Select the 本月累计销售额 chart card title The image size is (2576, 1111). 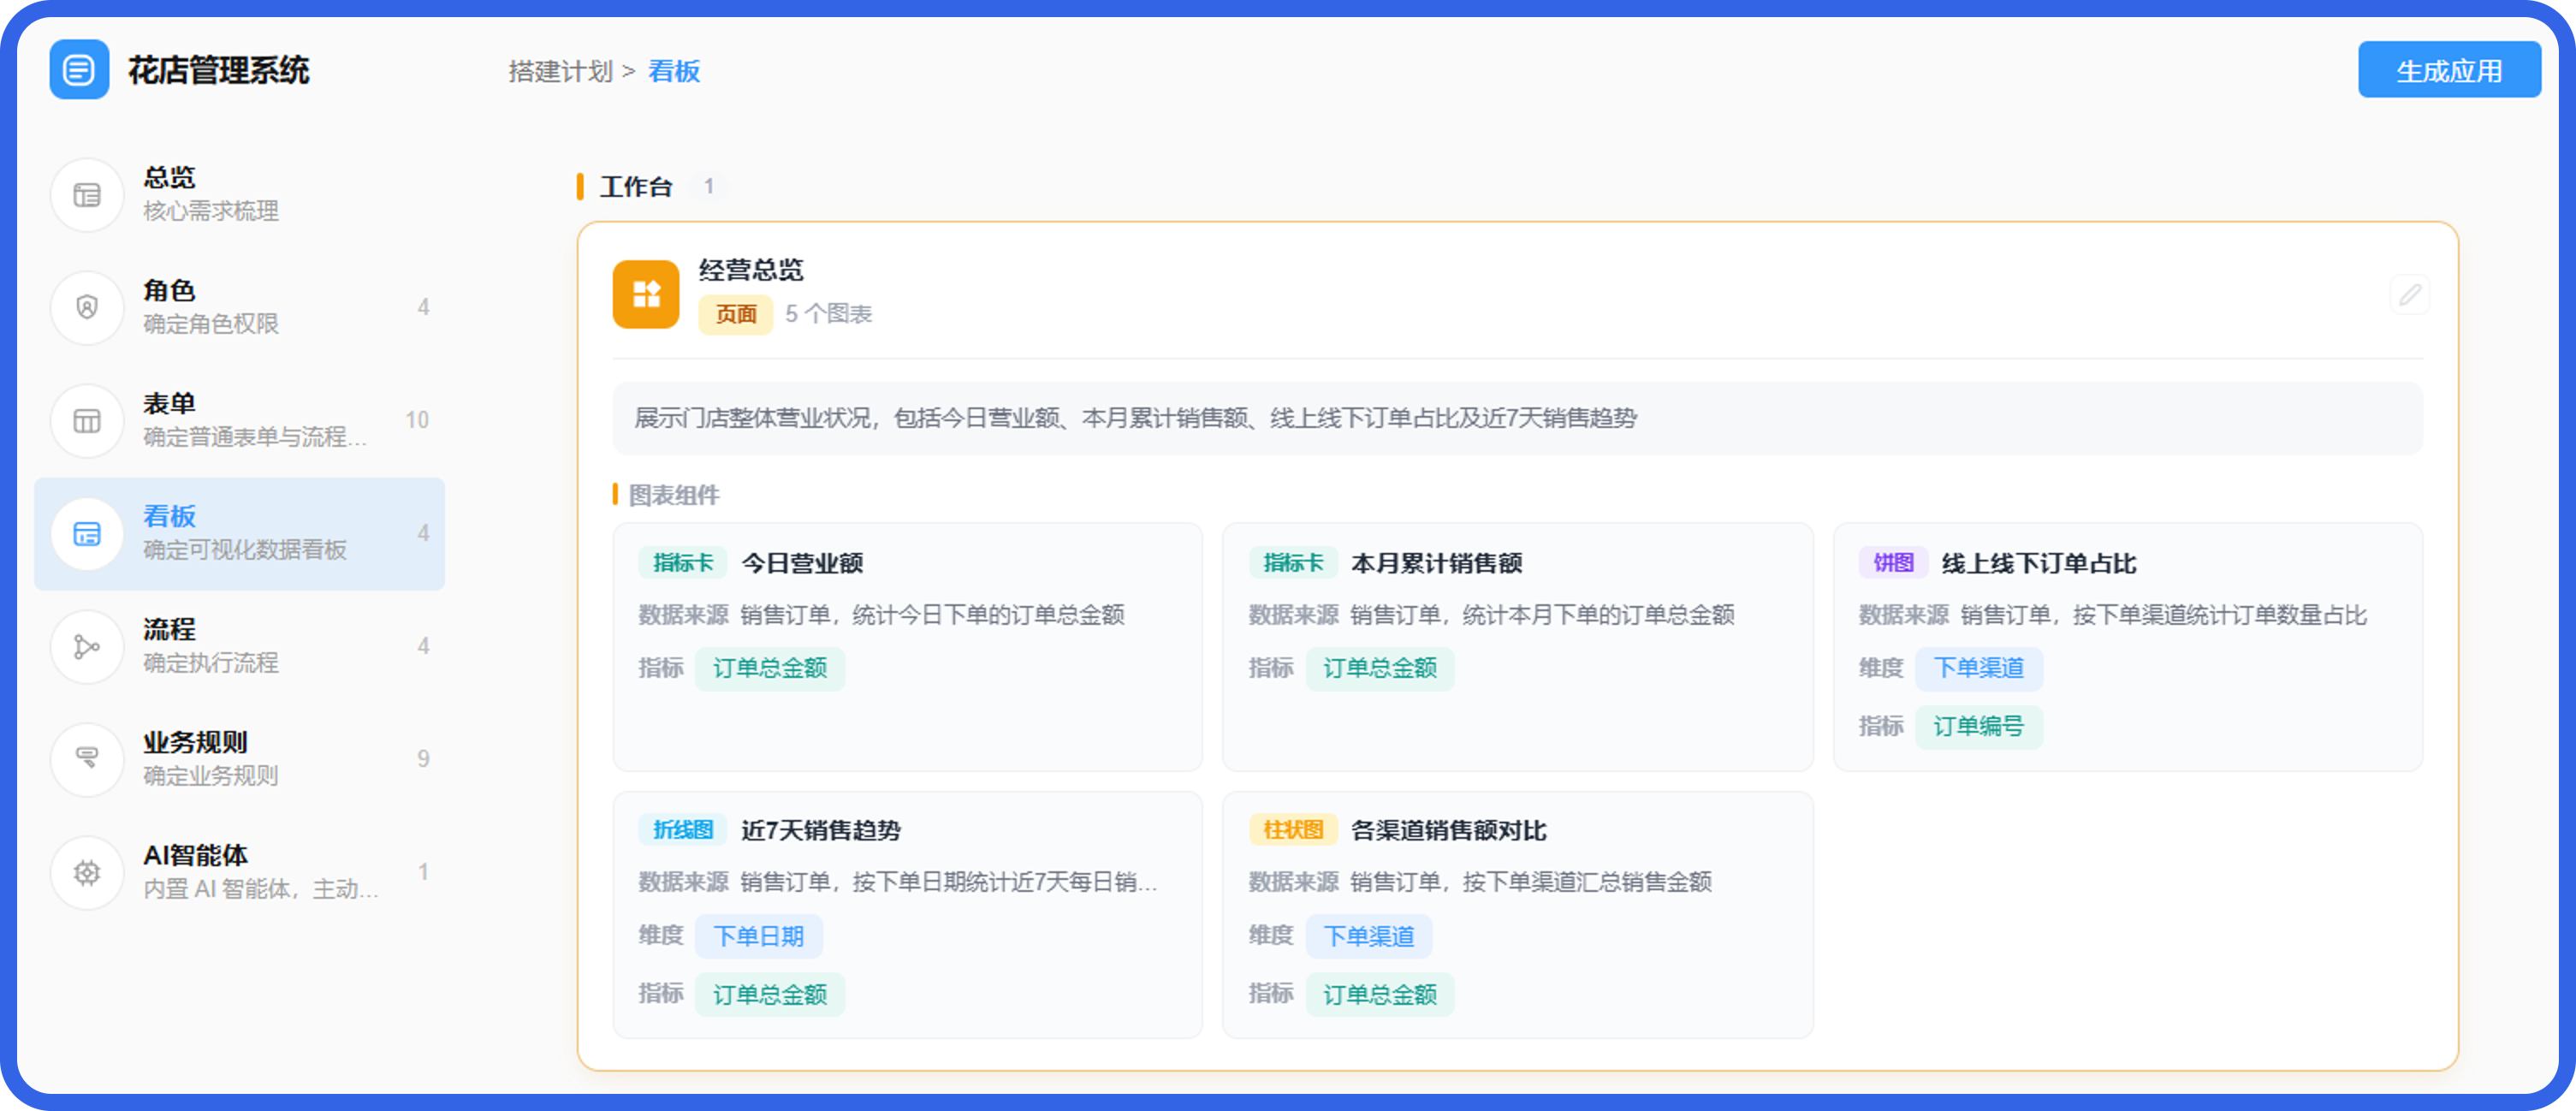tap(1437, 563)
